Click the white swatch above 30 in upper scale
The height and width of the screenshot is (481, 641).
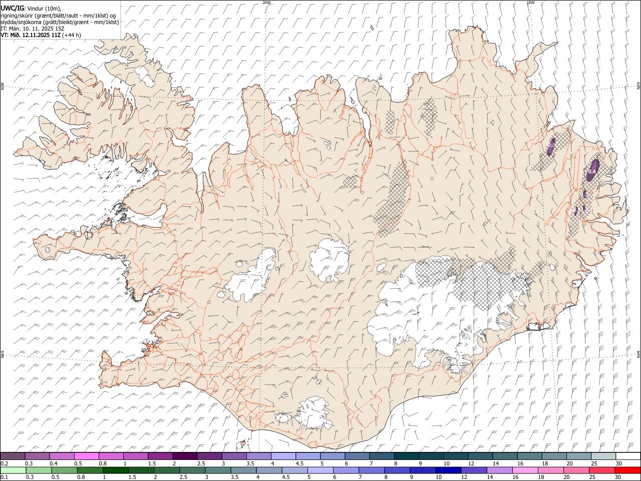pyautogui.click(x=628, y=456)
